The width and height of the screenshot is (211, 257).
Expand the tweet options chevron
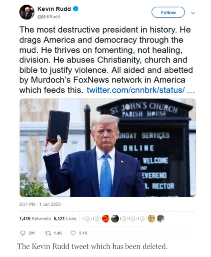pos(193,13)
